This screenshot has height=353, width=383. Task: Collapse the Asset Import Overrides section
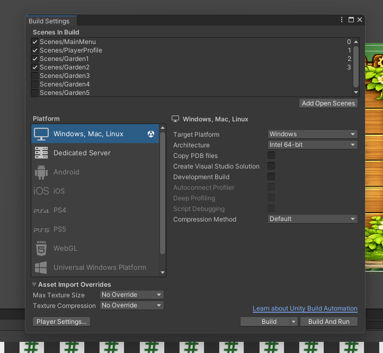tap(34, 285)
